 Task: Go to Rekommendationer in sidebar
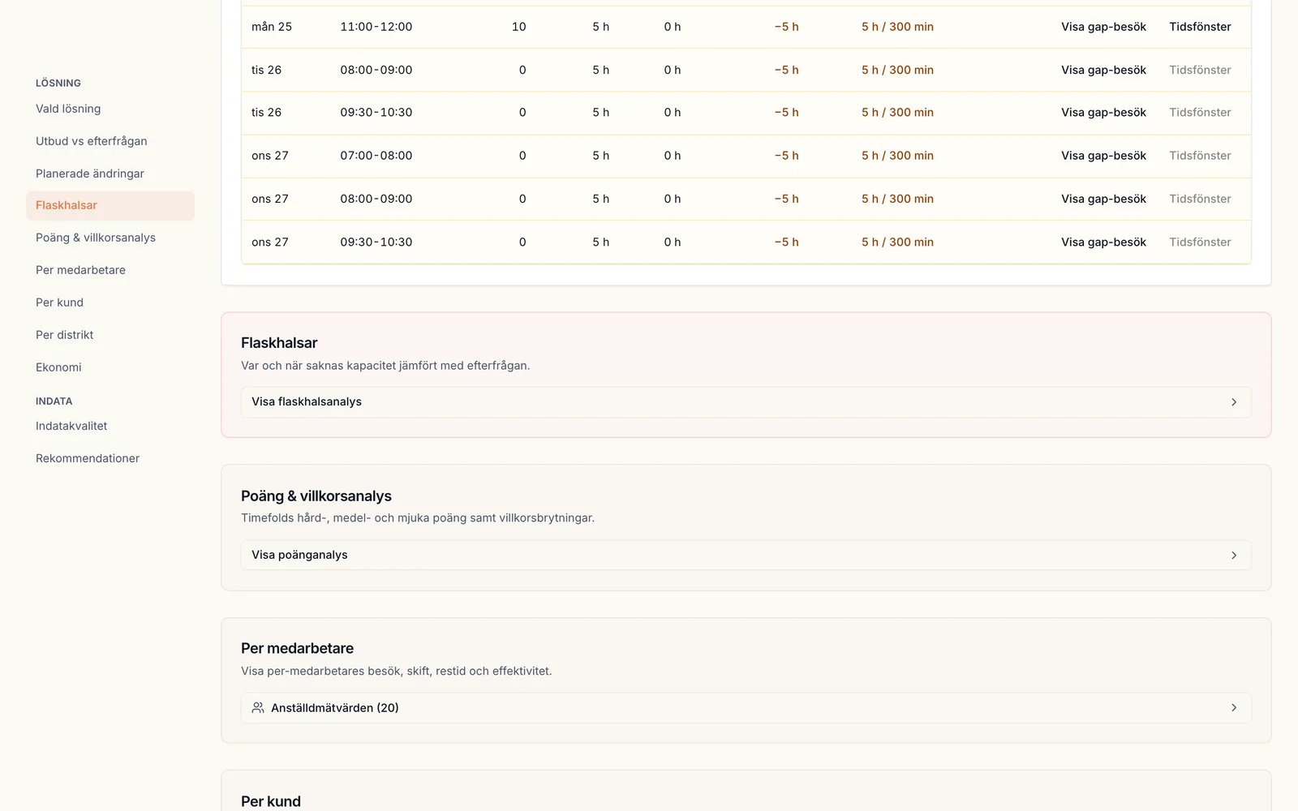click(x=88, y=458)
